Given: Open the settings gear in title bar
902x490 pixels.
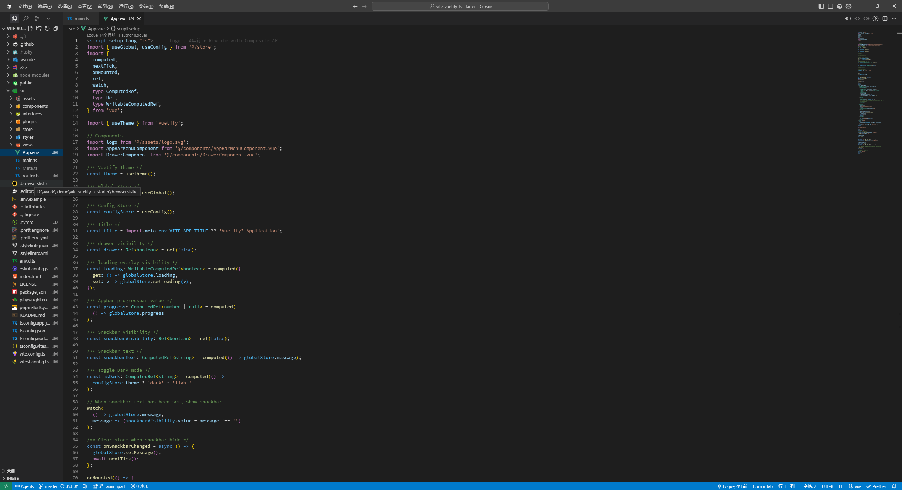Looking at the screenshot, I should 848,6.
